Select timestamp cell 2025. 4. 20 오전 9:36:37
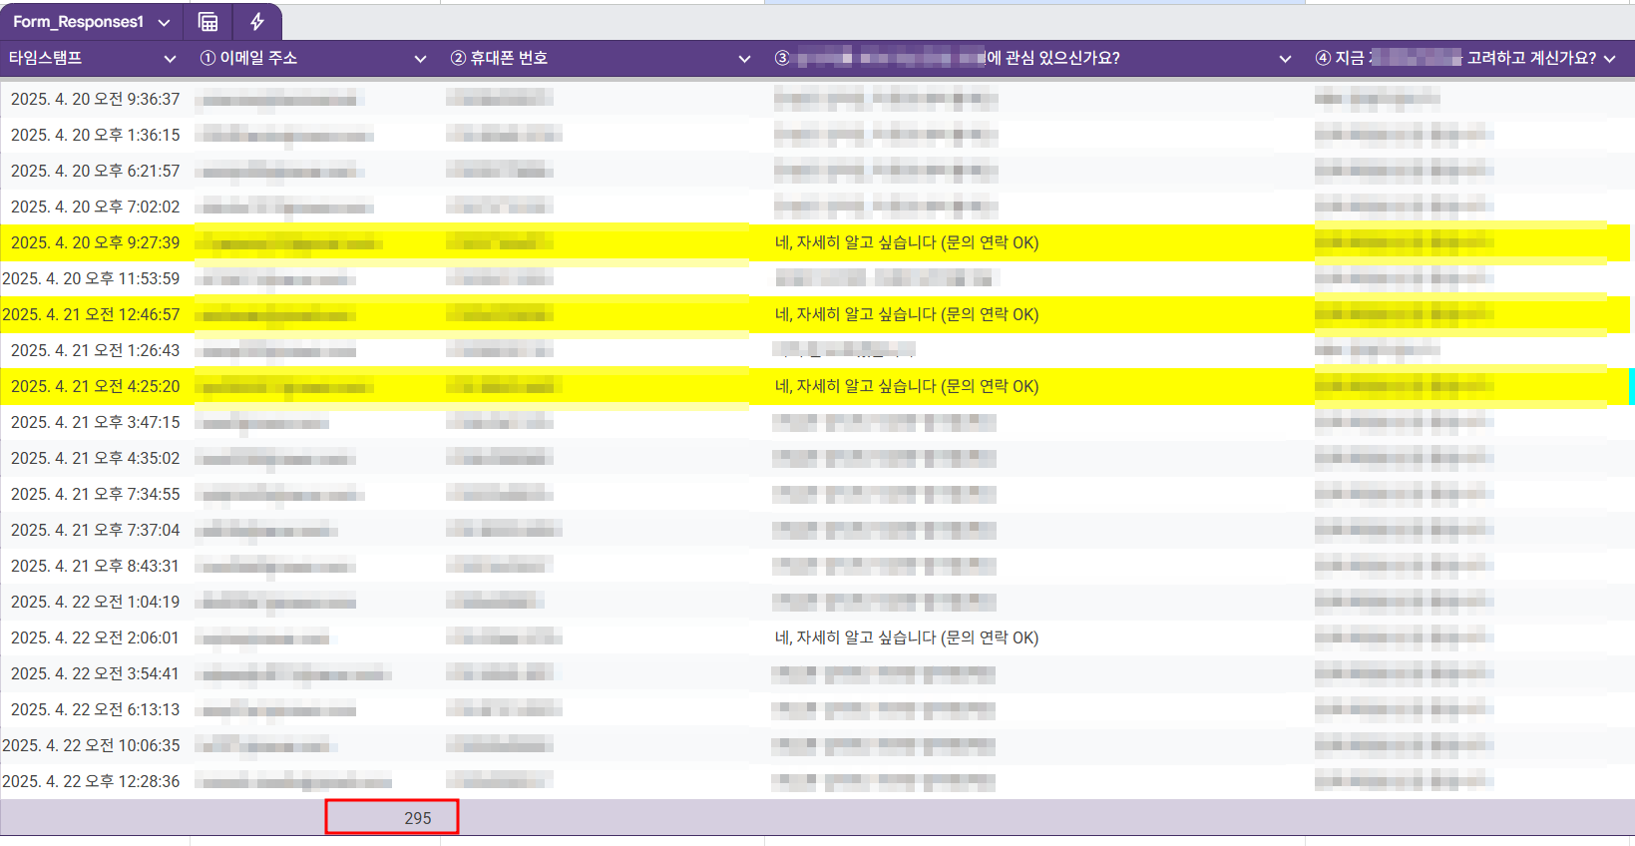 point(96,99)
